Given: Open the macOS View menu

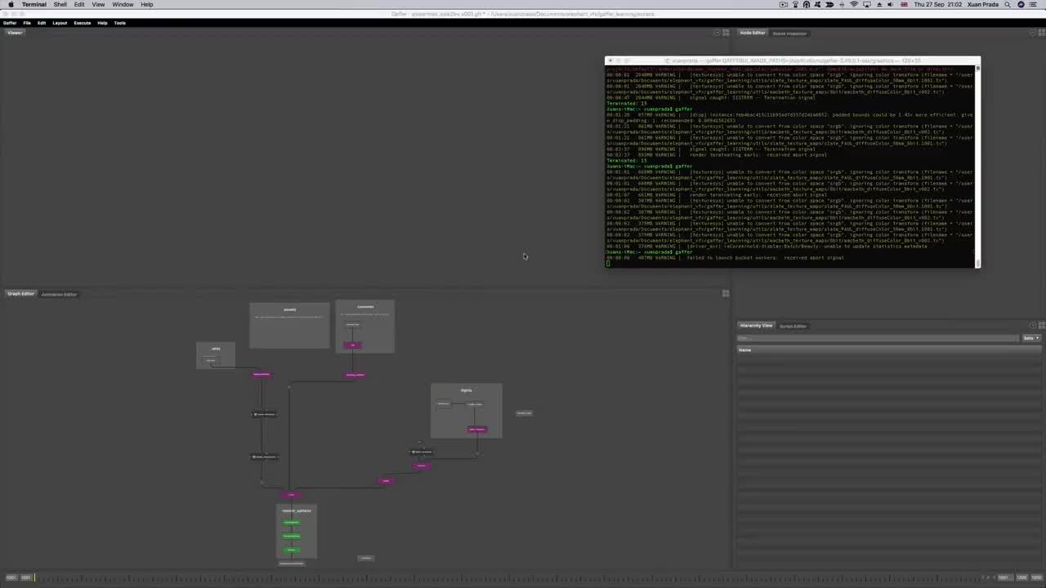Looking at the screenshot, I should (98, 4).
